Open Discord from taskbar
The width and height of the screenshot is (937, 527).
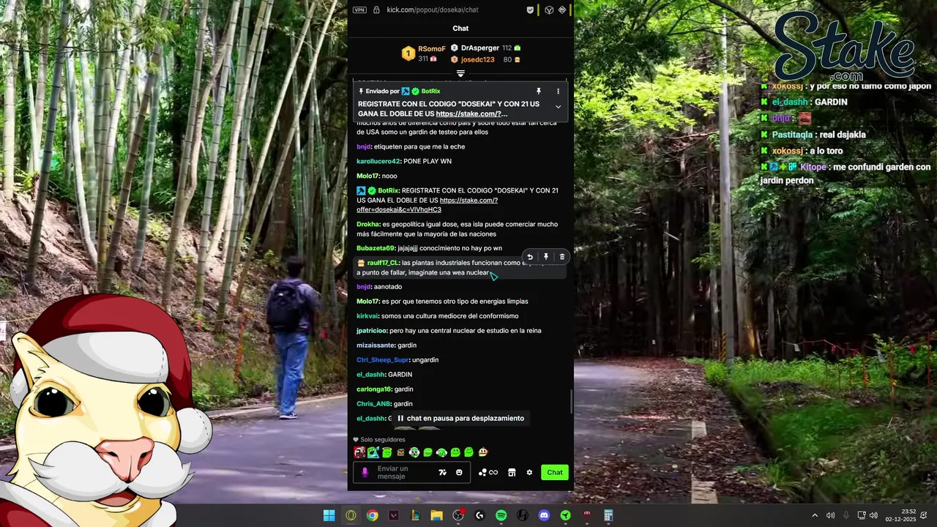544,515
